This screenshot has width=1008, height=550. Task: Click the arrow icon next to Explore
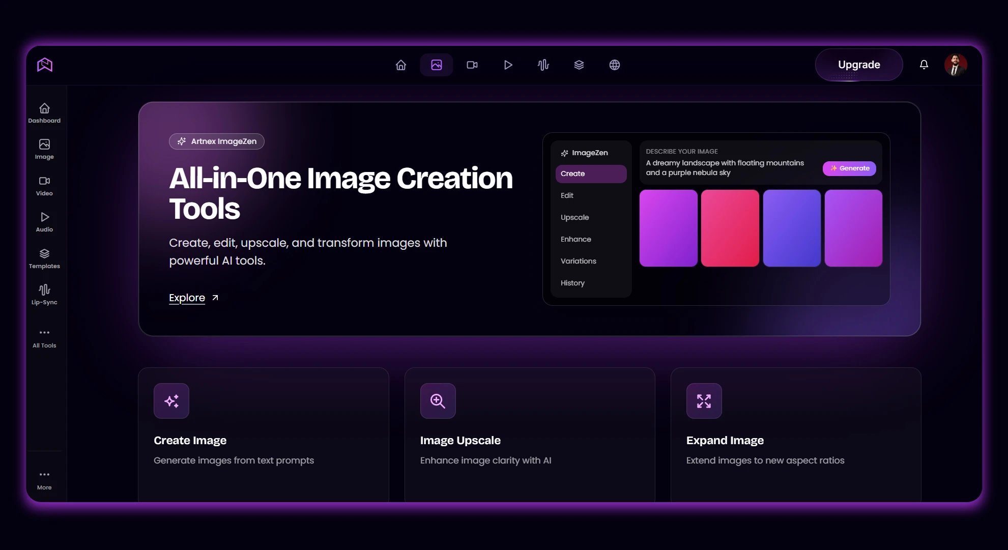pyautogui.click(x=215, y=298)
